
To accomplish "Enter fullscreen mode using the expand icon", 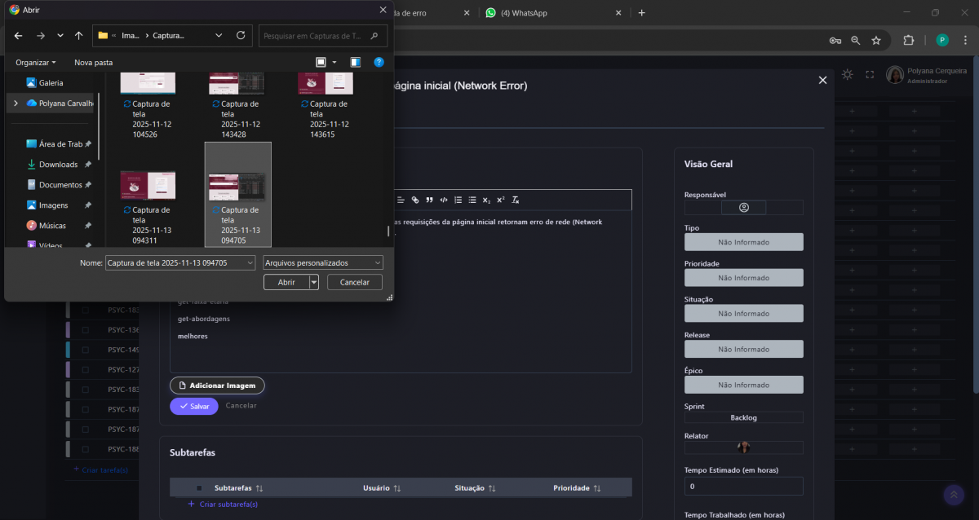I will [870, 74].
